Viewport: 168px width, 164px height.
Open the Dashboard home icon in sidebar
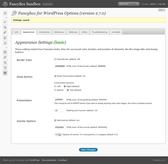point(5,13)
